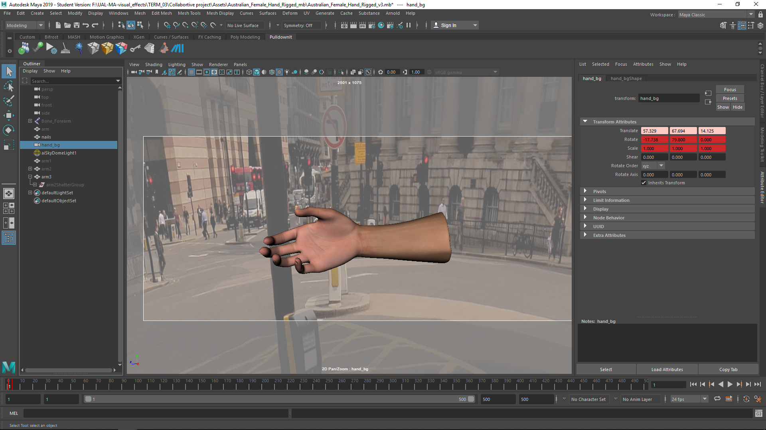Choose the Move tool in toolbox

tap(9, 115)
